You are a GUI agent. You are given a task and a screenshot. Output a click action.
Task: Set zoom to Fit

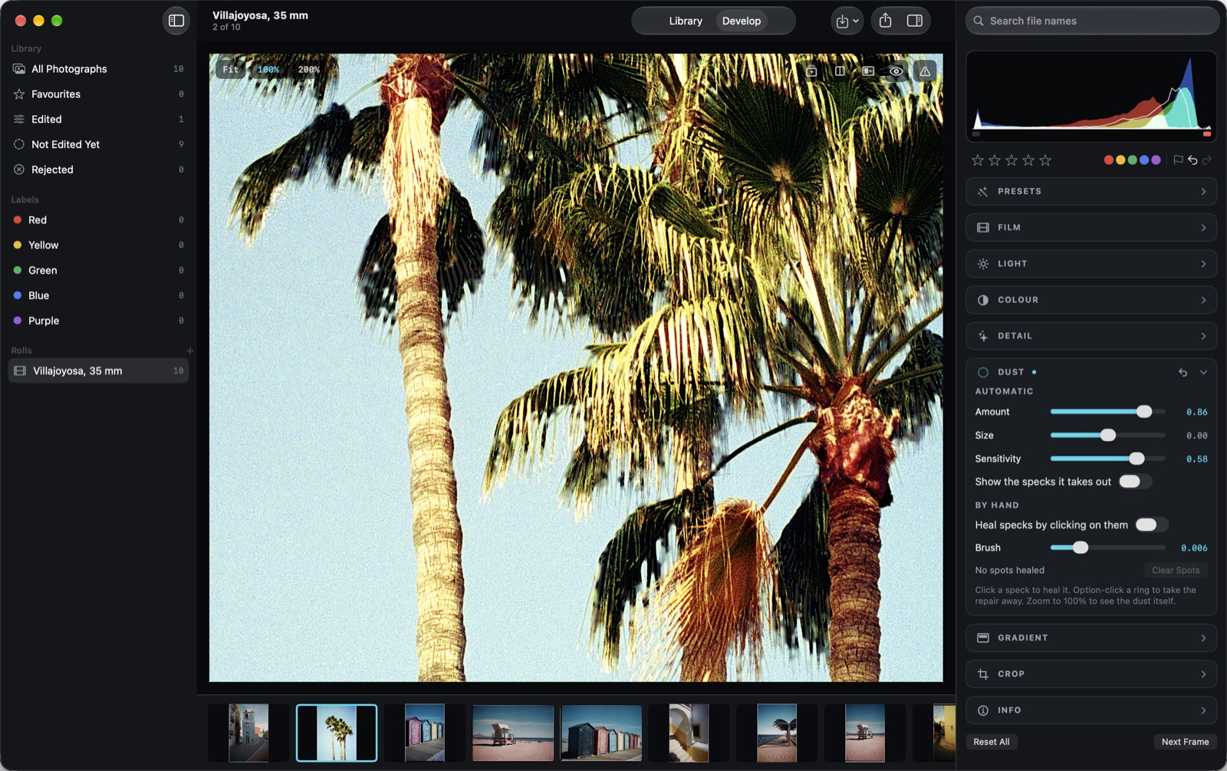[230, 69]
